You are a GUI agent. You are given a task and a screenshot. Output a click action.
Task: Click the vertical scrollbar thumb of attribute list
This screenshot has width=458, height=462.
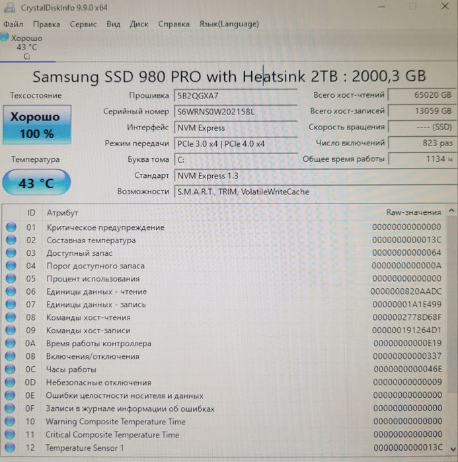(x=451, y=303)
